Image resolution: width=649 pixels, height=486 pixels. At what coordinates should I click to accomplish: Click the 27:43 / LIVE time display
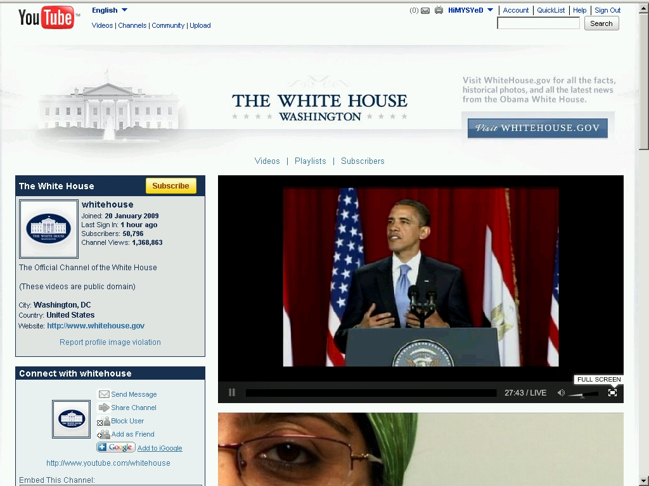tap(525, 393)
